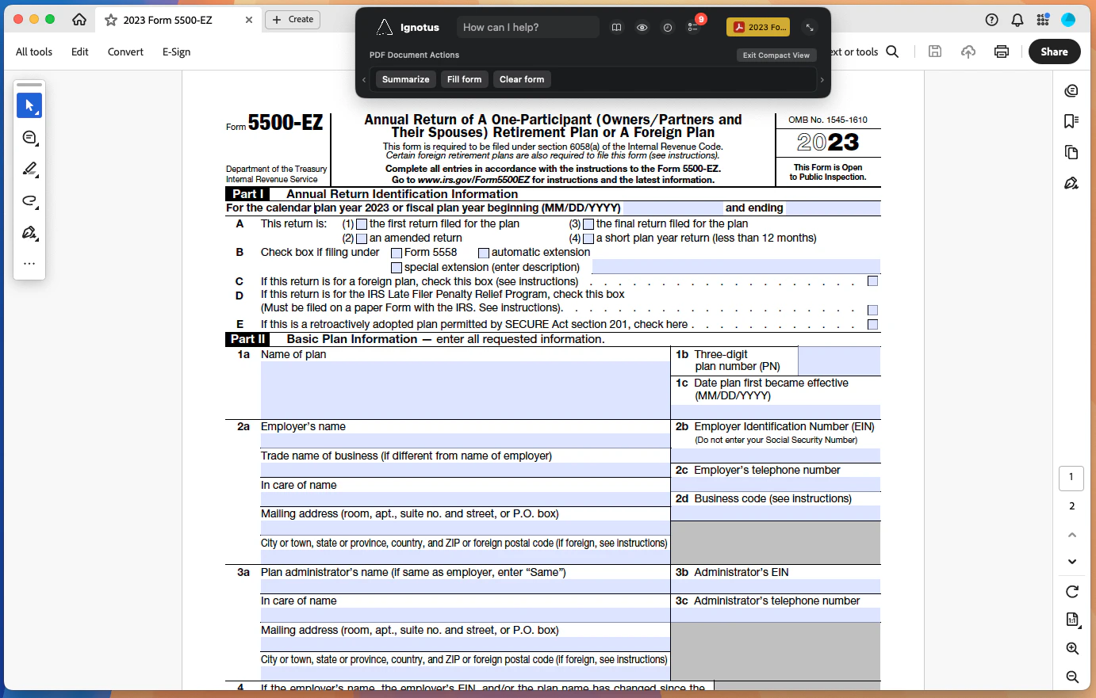The width and height of the screenshot is (1096, 698).
Task: Check 'the first return filed for the plan'
Action: pos(362,223)
